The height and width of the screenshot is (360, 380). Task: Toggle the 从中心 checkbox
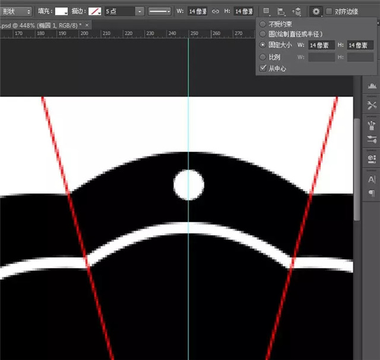[264, 68]
